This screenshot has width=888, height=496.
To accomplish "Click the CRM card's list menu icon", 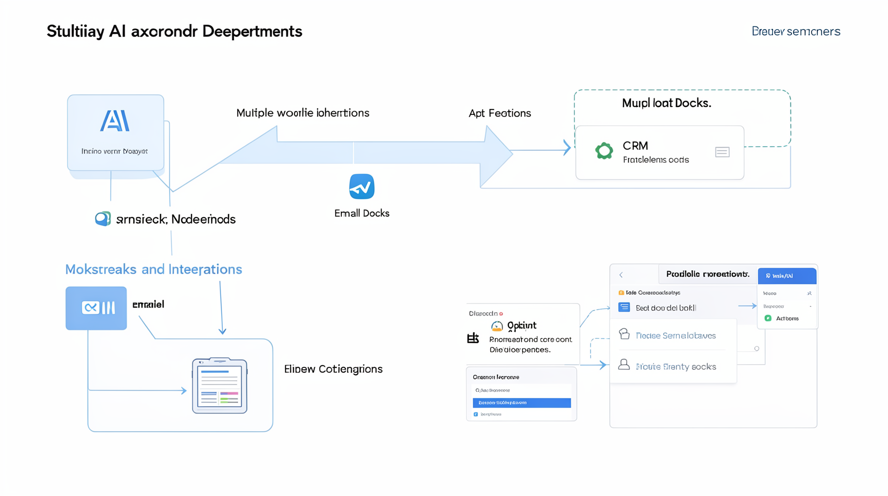I will click(722, 152).
